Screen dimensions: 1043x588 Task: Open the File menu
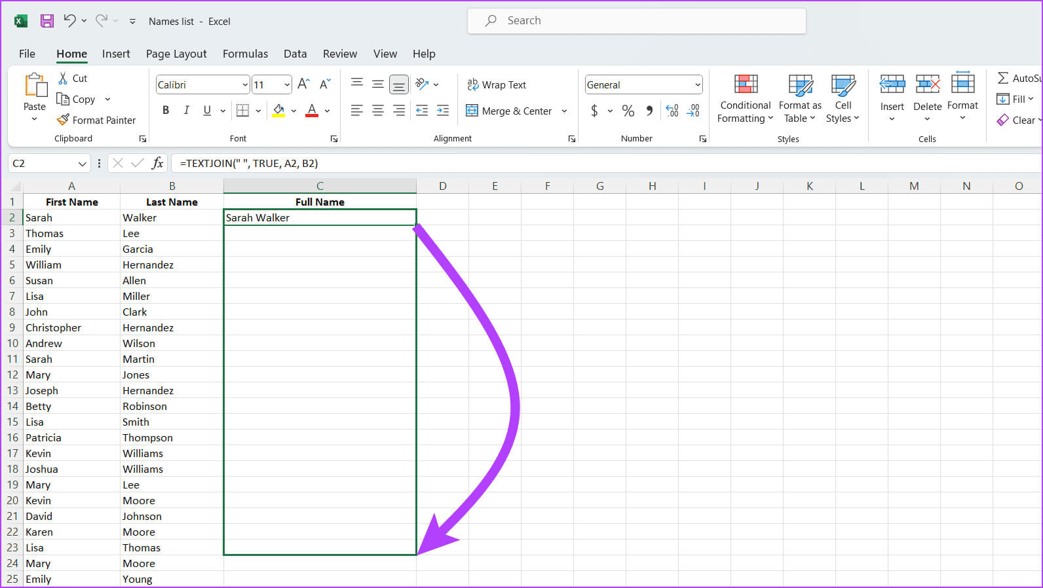(x=27, y=54)
